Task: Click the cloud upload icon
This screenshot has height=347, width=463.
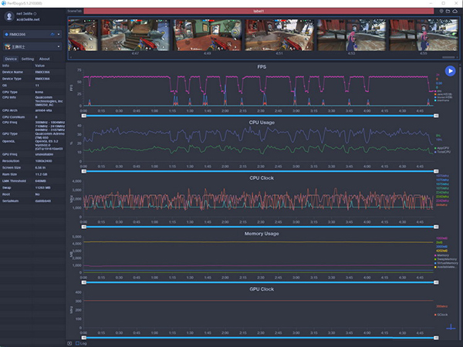Action: pyautogui.click(x=455, y=12)
